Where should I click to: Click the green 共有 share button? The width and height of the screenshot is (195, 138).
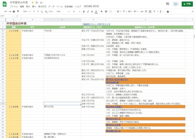(187, 4)
